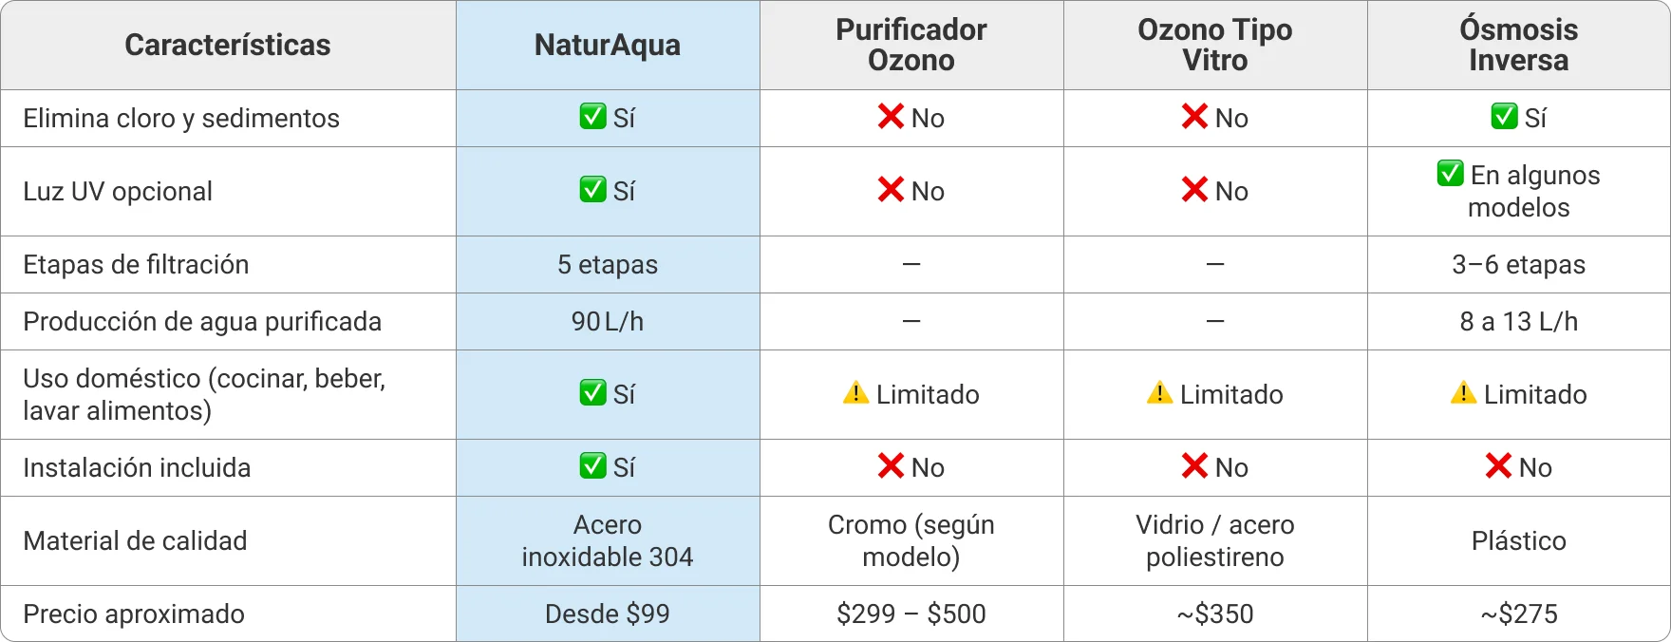Click the "Desde $99" price cell
Screen dimensions: 1671x642
[x=608, y=614]
